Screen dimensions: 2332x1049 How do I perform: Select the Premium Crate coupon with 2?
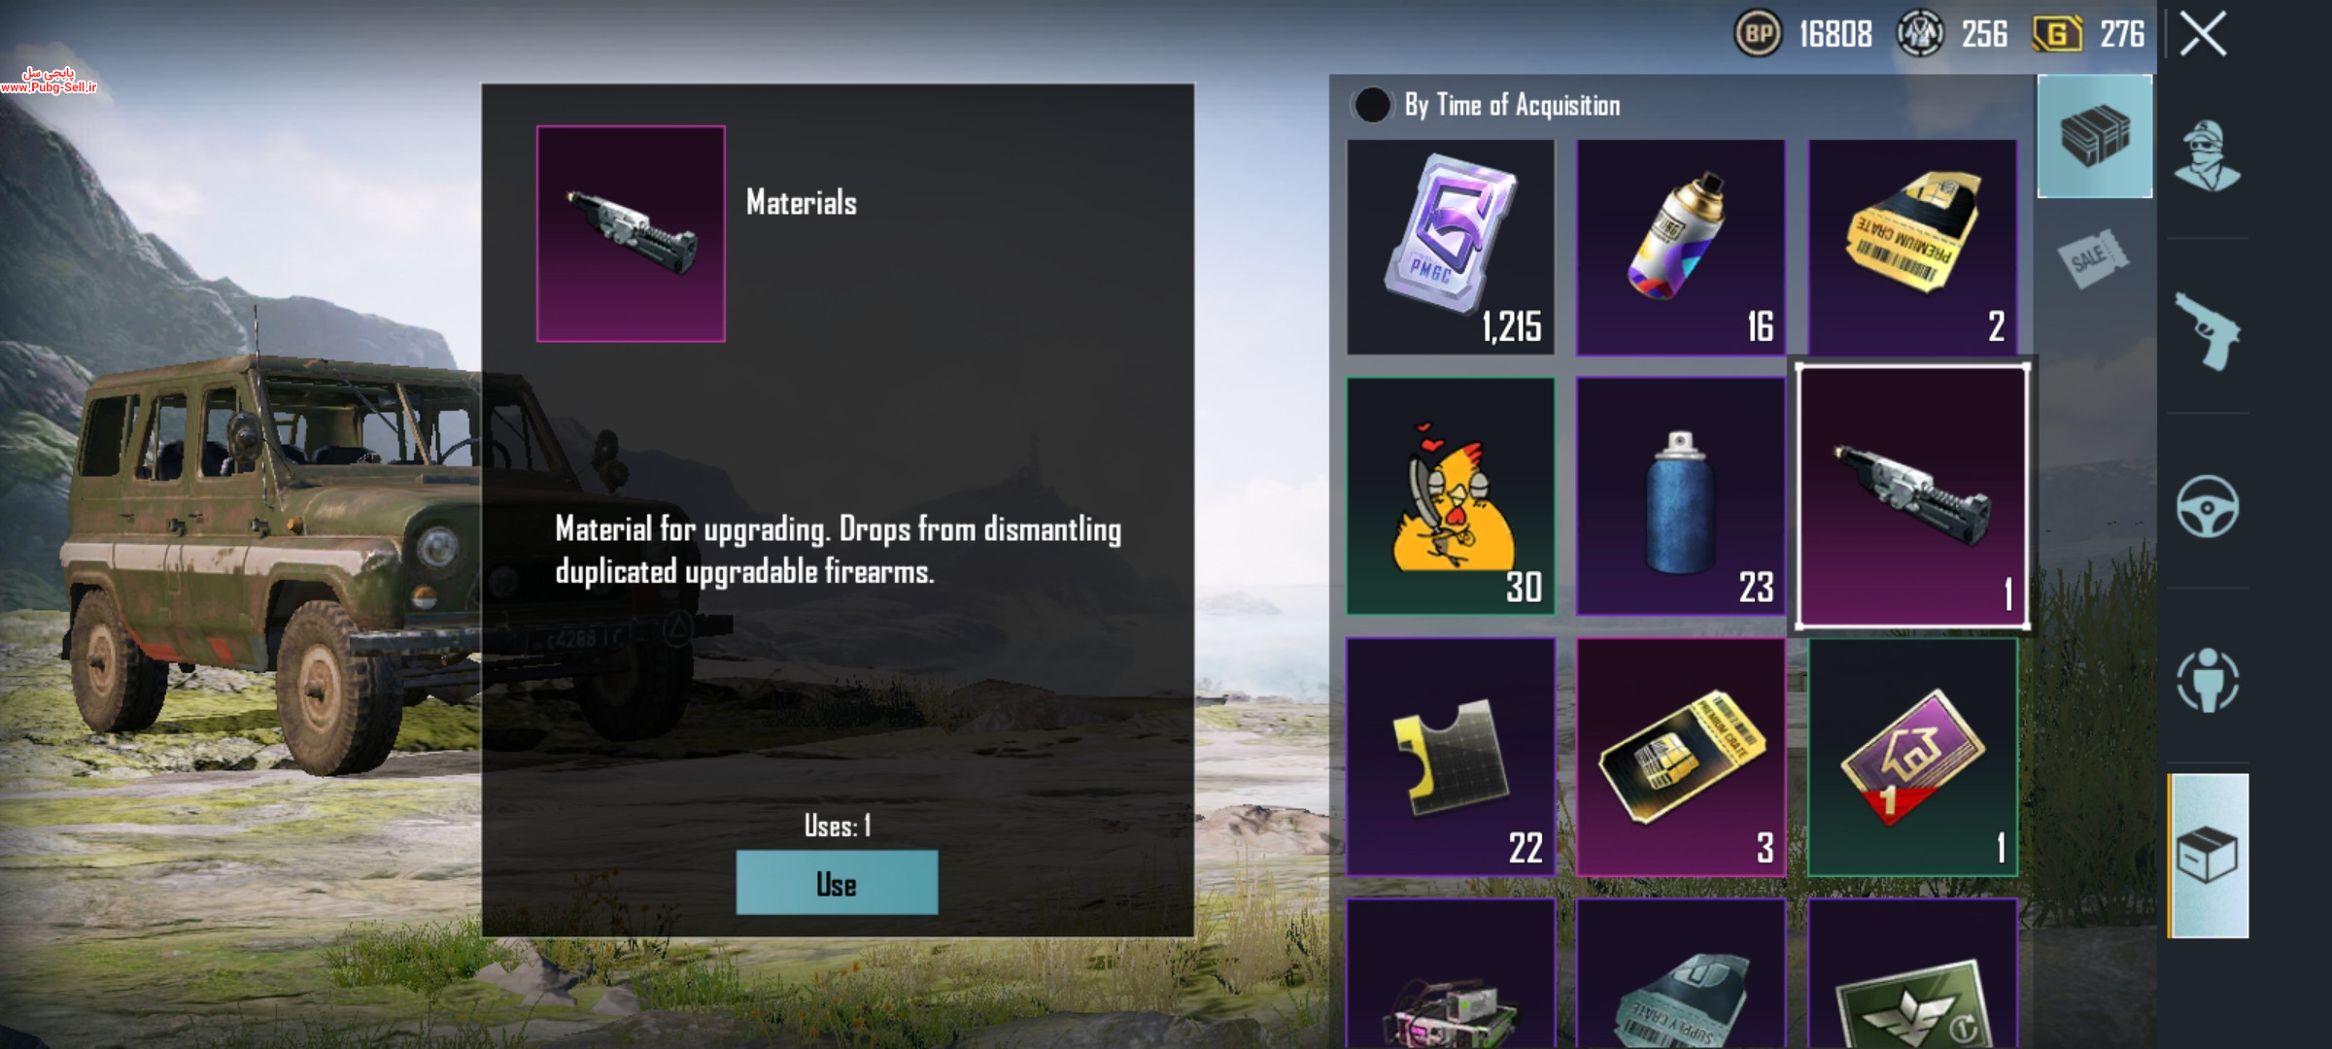click(x=1912, y=247)
